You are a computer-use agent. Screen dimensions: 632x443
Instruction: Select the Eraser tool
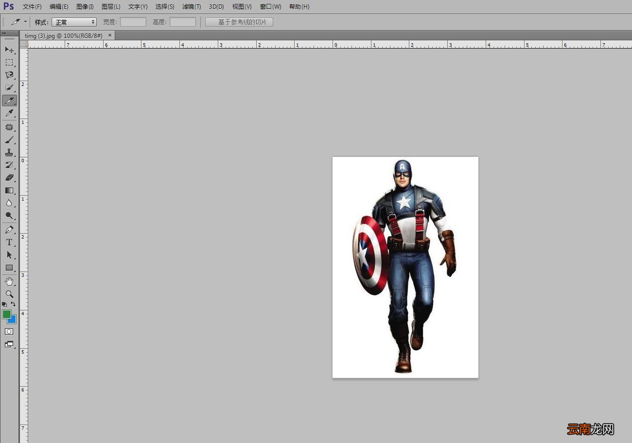(9, 178)
